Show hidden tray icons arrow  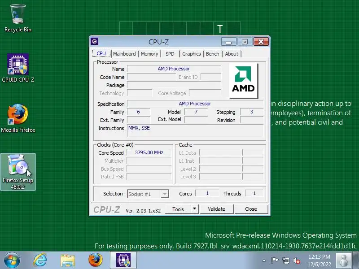264,260
